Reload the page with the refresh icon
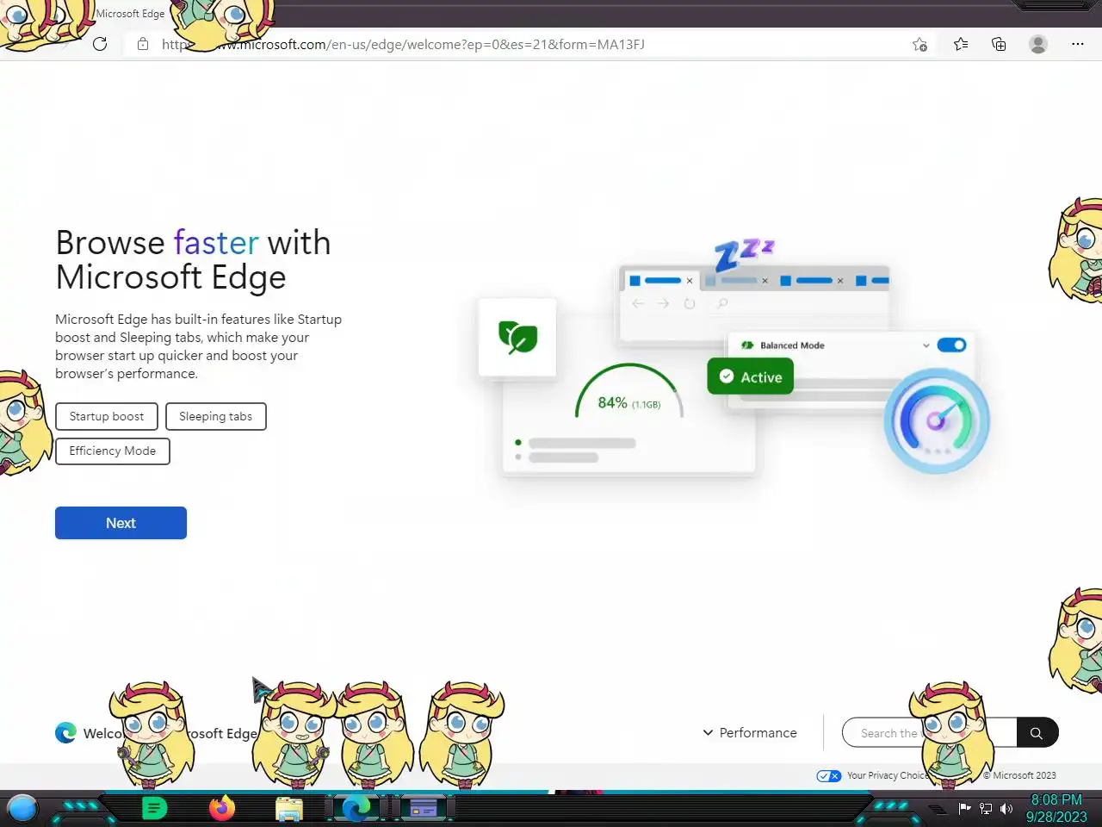Screen dimensions: 1102x827 [100, 44]
